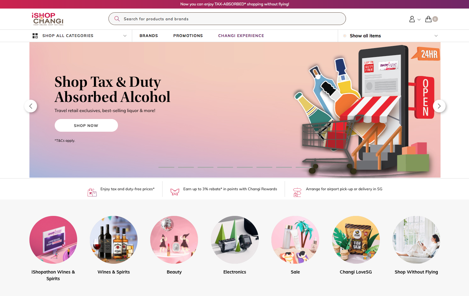Click the Shop Now button

(x=86, y=125)
